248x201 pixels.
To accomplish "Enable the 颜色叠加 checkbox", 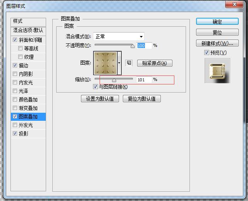I will [x=15, y=100].
